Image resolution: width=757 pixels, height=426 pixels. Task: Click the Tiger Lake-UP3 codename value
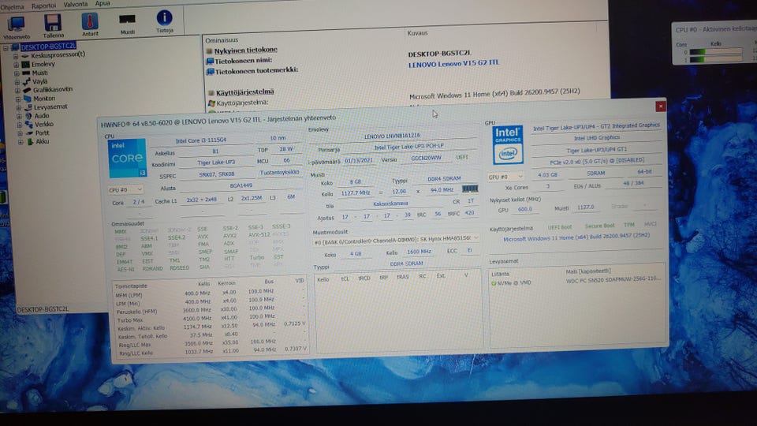216,163
